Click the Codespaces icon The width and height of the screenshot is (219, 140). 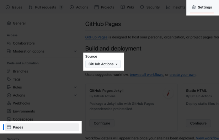point(9,119)
